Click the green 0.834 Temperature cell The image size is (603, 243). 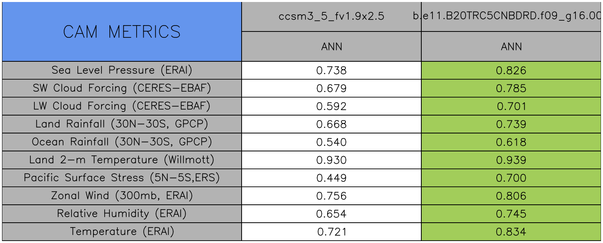click(x=511, y=232)
